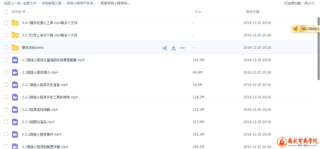Open file 2.2.1微信小程序开发准备.mp4

pos(45,85)
